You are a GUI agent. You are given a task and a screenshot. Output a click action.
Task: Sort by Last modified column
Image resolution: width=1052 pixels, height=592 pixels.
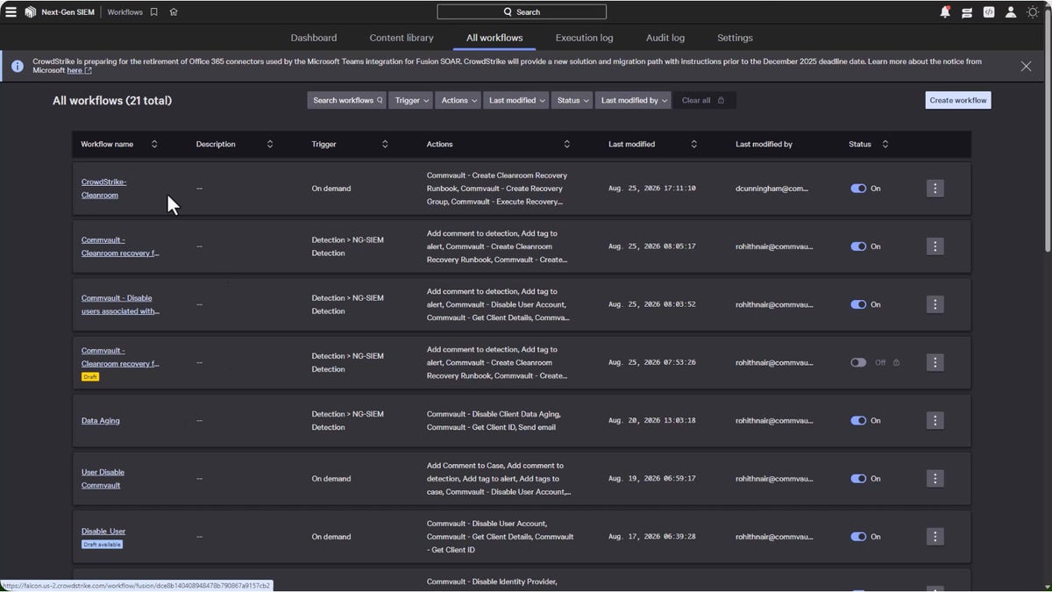pos(694,144)
